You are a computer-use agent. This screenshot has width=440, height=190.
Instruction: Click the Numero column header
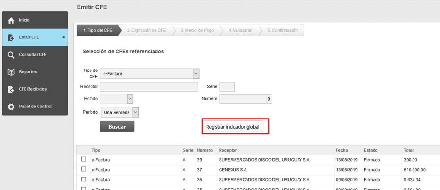click(x=205, y=150)
